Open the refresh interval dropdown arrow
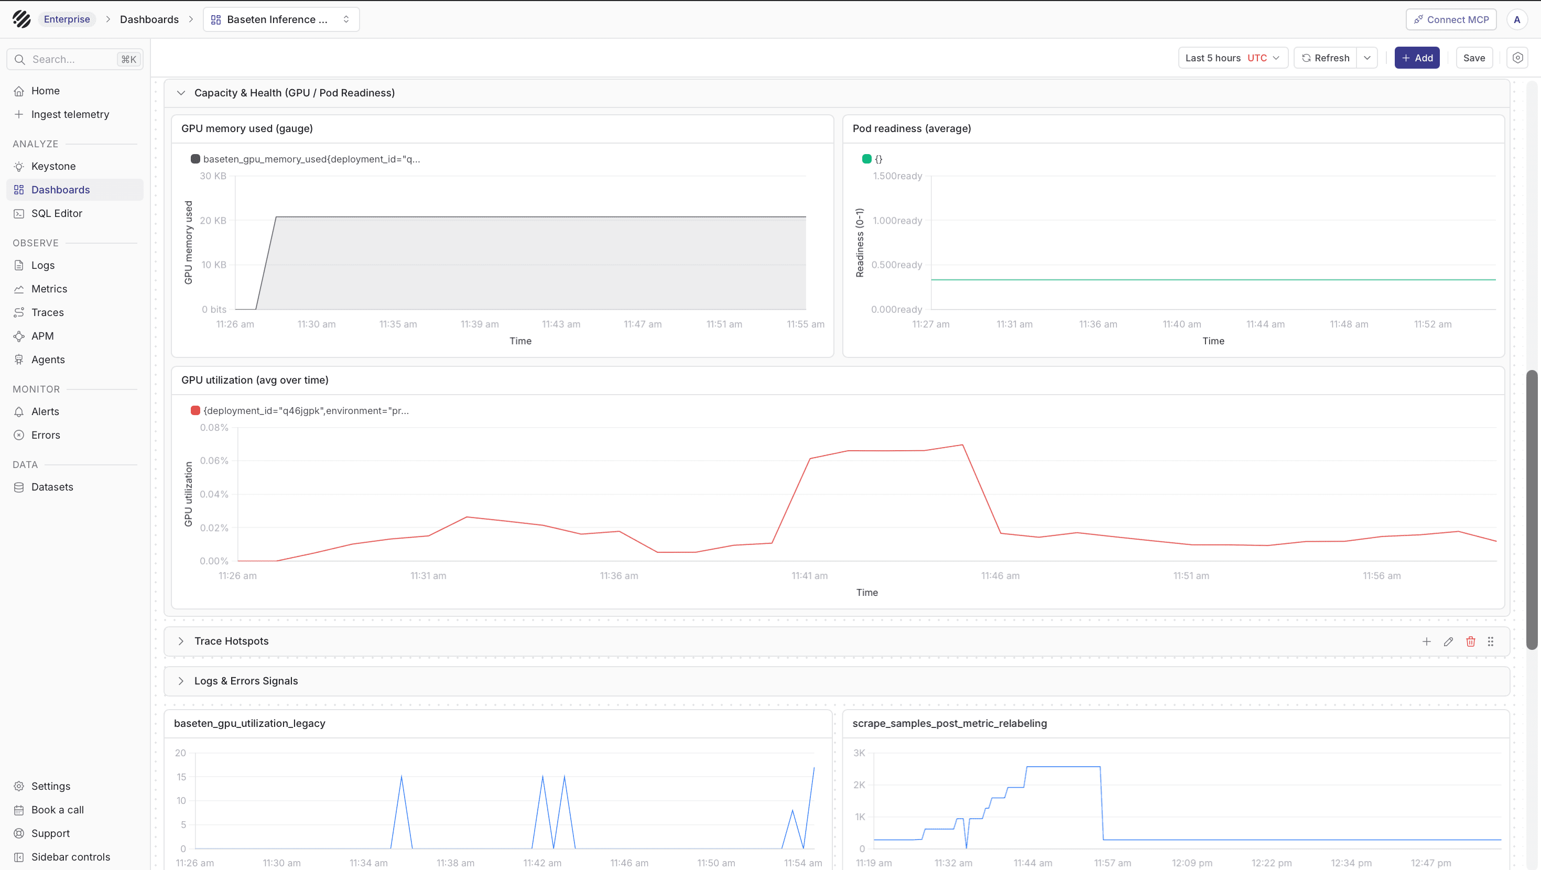 pos(1368,58)
